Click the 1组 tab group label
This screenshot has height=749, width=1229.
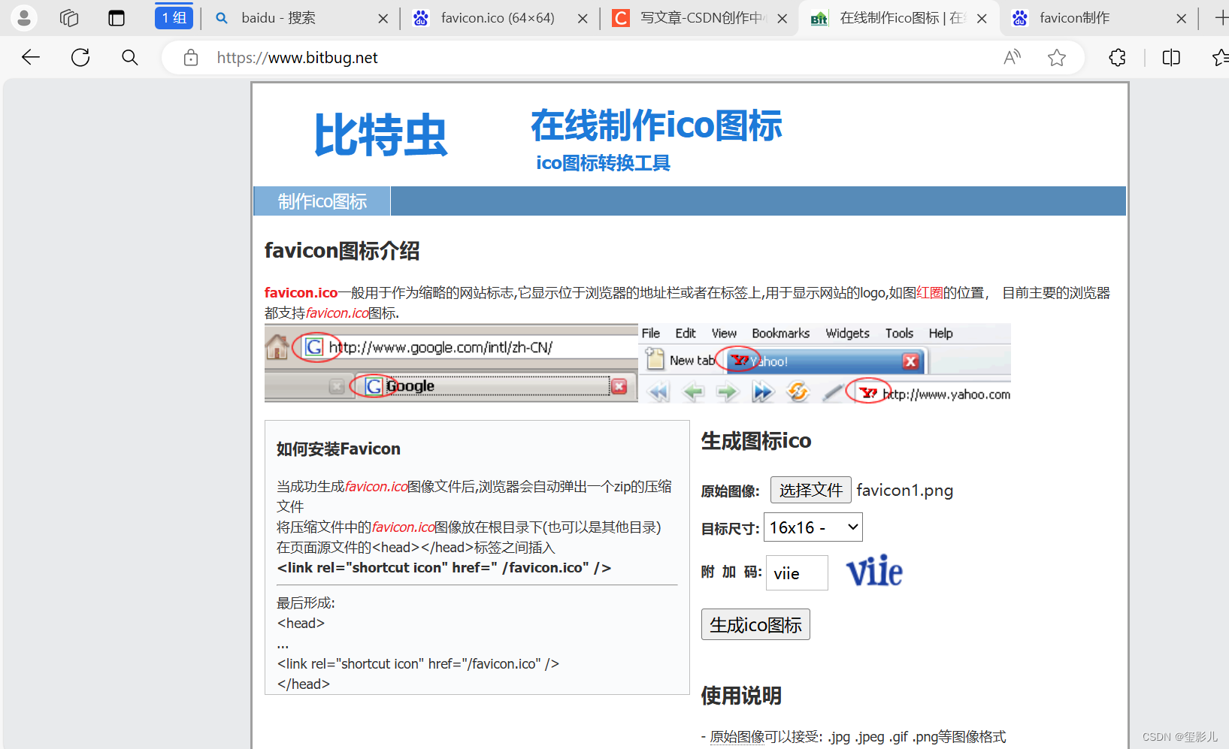click(174, 17)
